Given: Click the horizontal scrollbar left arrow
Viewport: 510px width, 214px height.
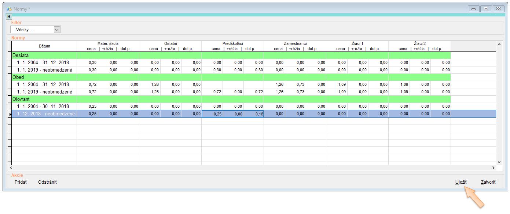Looking at the screenshot, I should (x=11, y=168).
